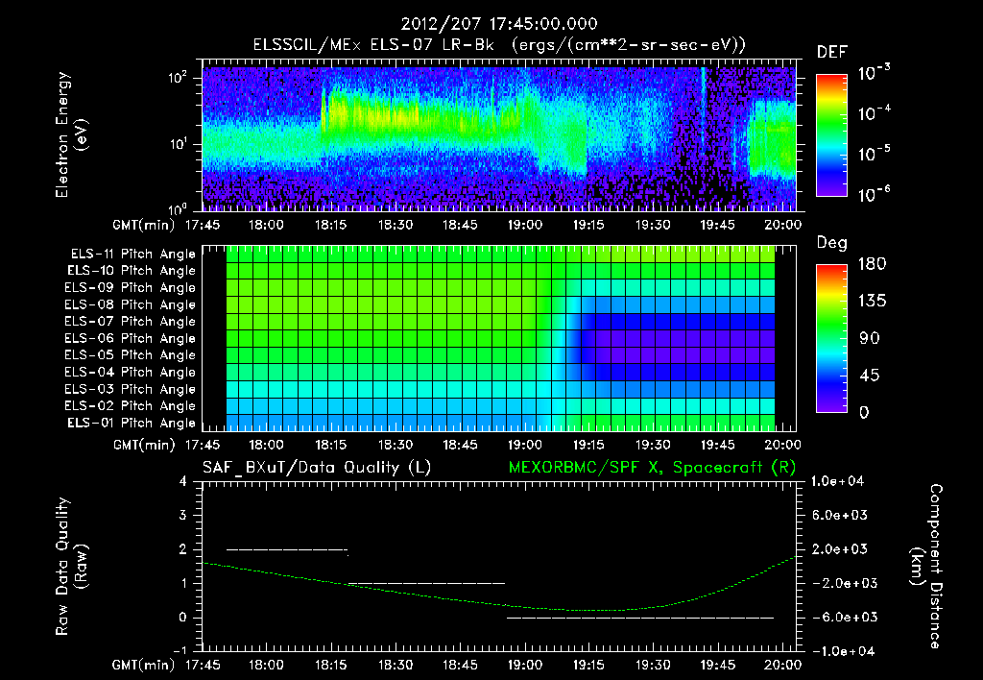Click "GMT(min)" label under the electron spectrogram
The height and width of the screenshot is (680, 983).
[143, 225]
